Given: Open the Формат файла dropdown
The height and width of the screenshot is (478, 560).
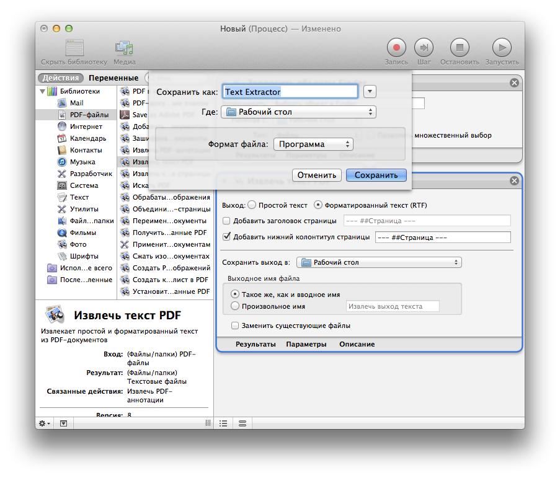Looking at the screenshot, I should pyautogui.click(x=313, y=144).
